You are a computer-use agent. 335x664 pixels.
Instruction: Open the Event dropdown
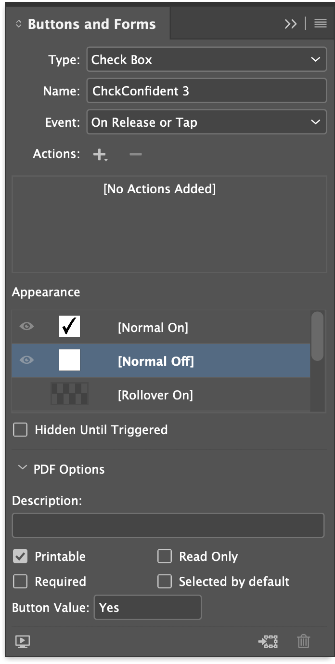point(206,122)
